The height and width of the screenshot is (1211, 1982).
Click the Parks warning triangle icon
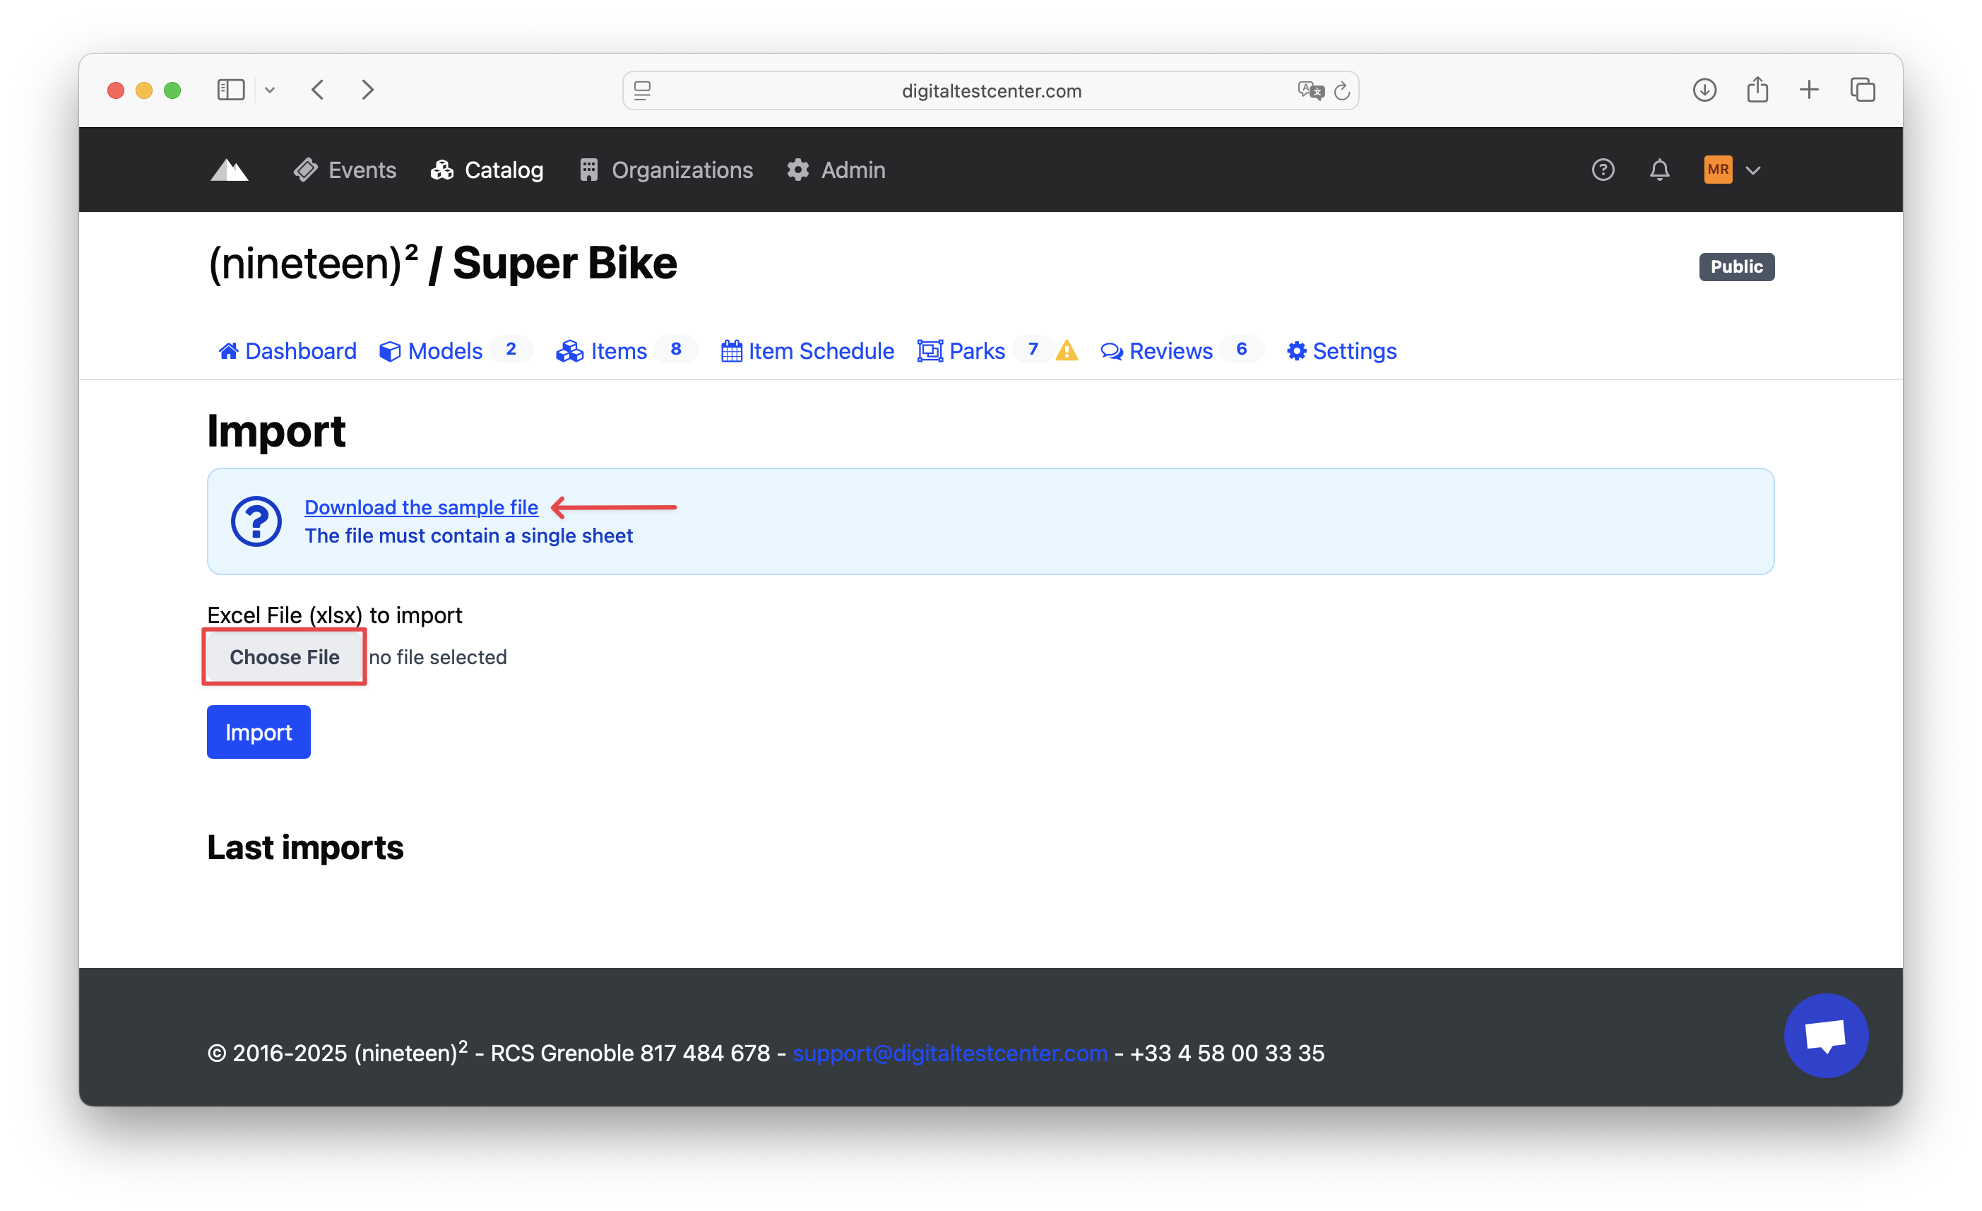tap(1067, 351)
